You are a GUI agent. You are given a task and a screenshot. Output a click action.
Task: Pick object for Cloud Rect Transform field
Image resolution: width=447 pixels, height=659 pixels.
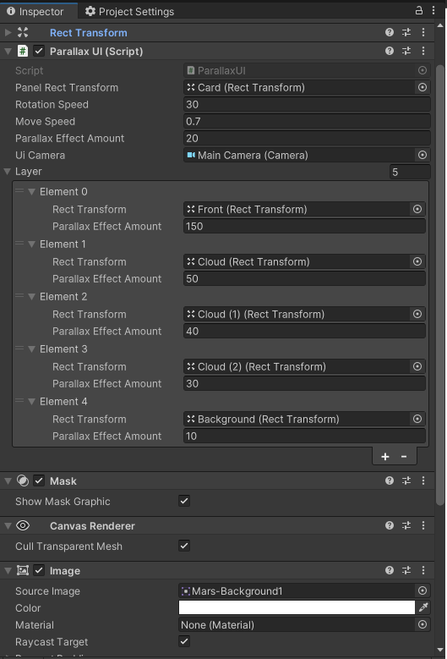coord(417,262)
